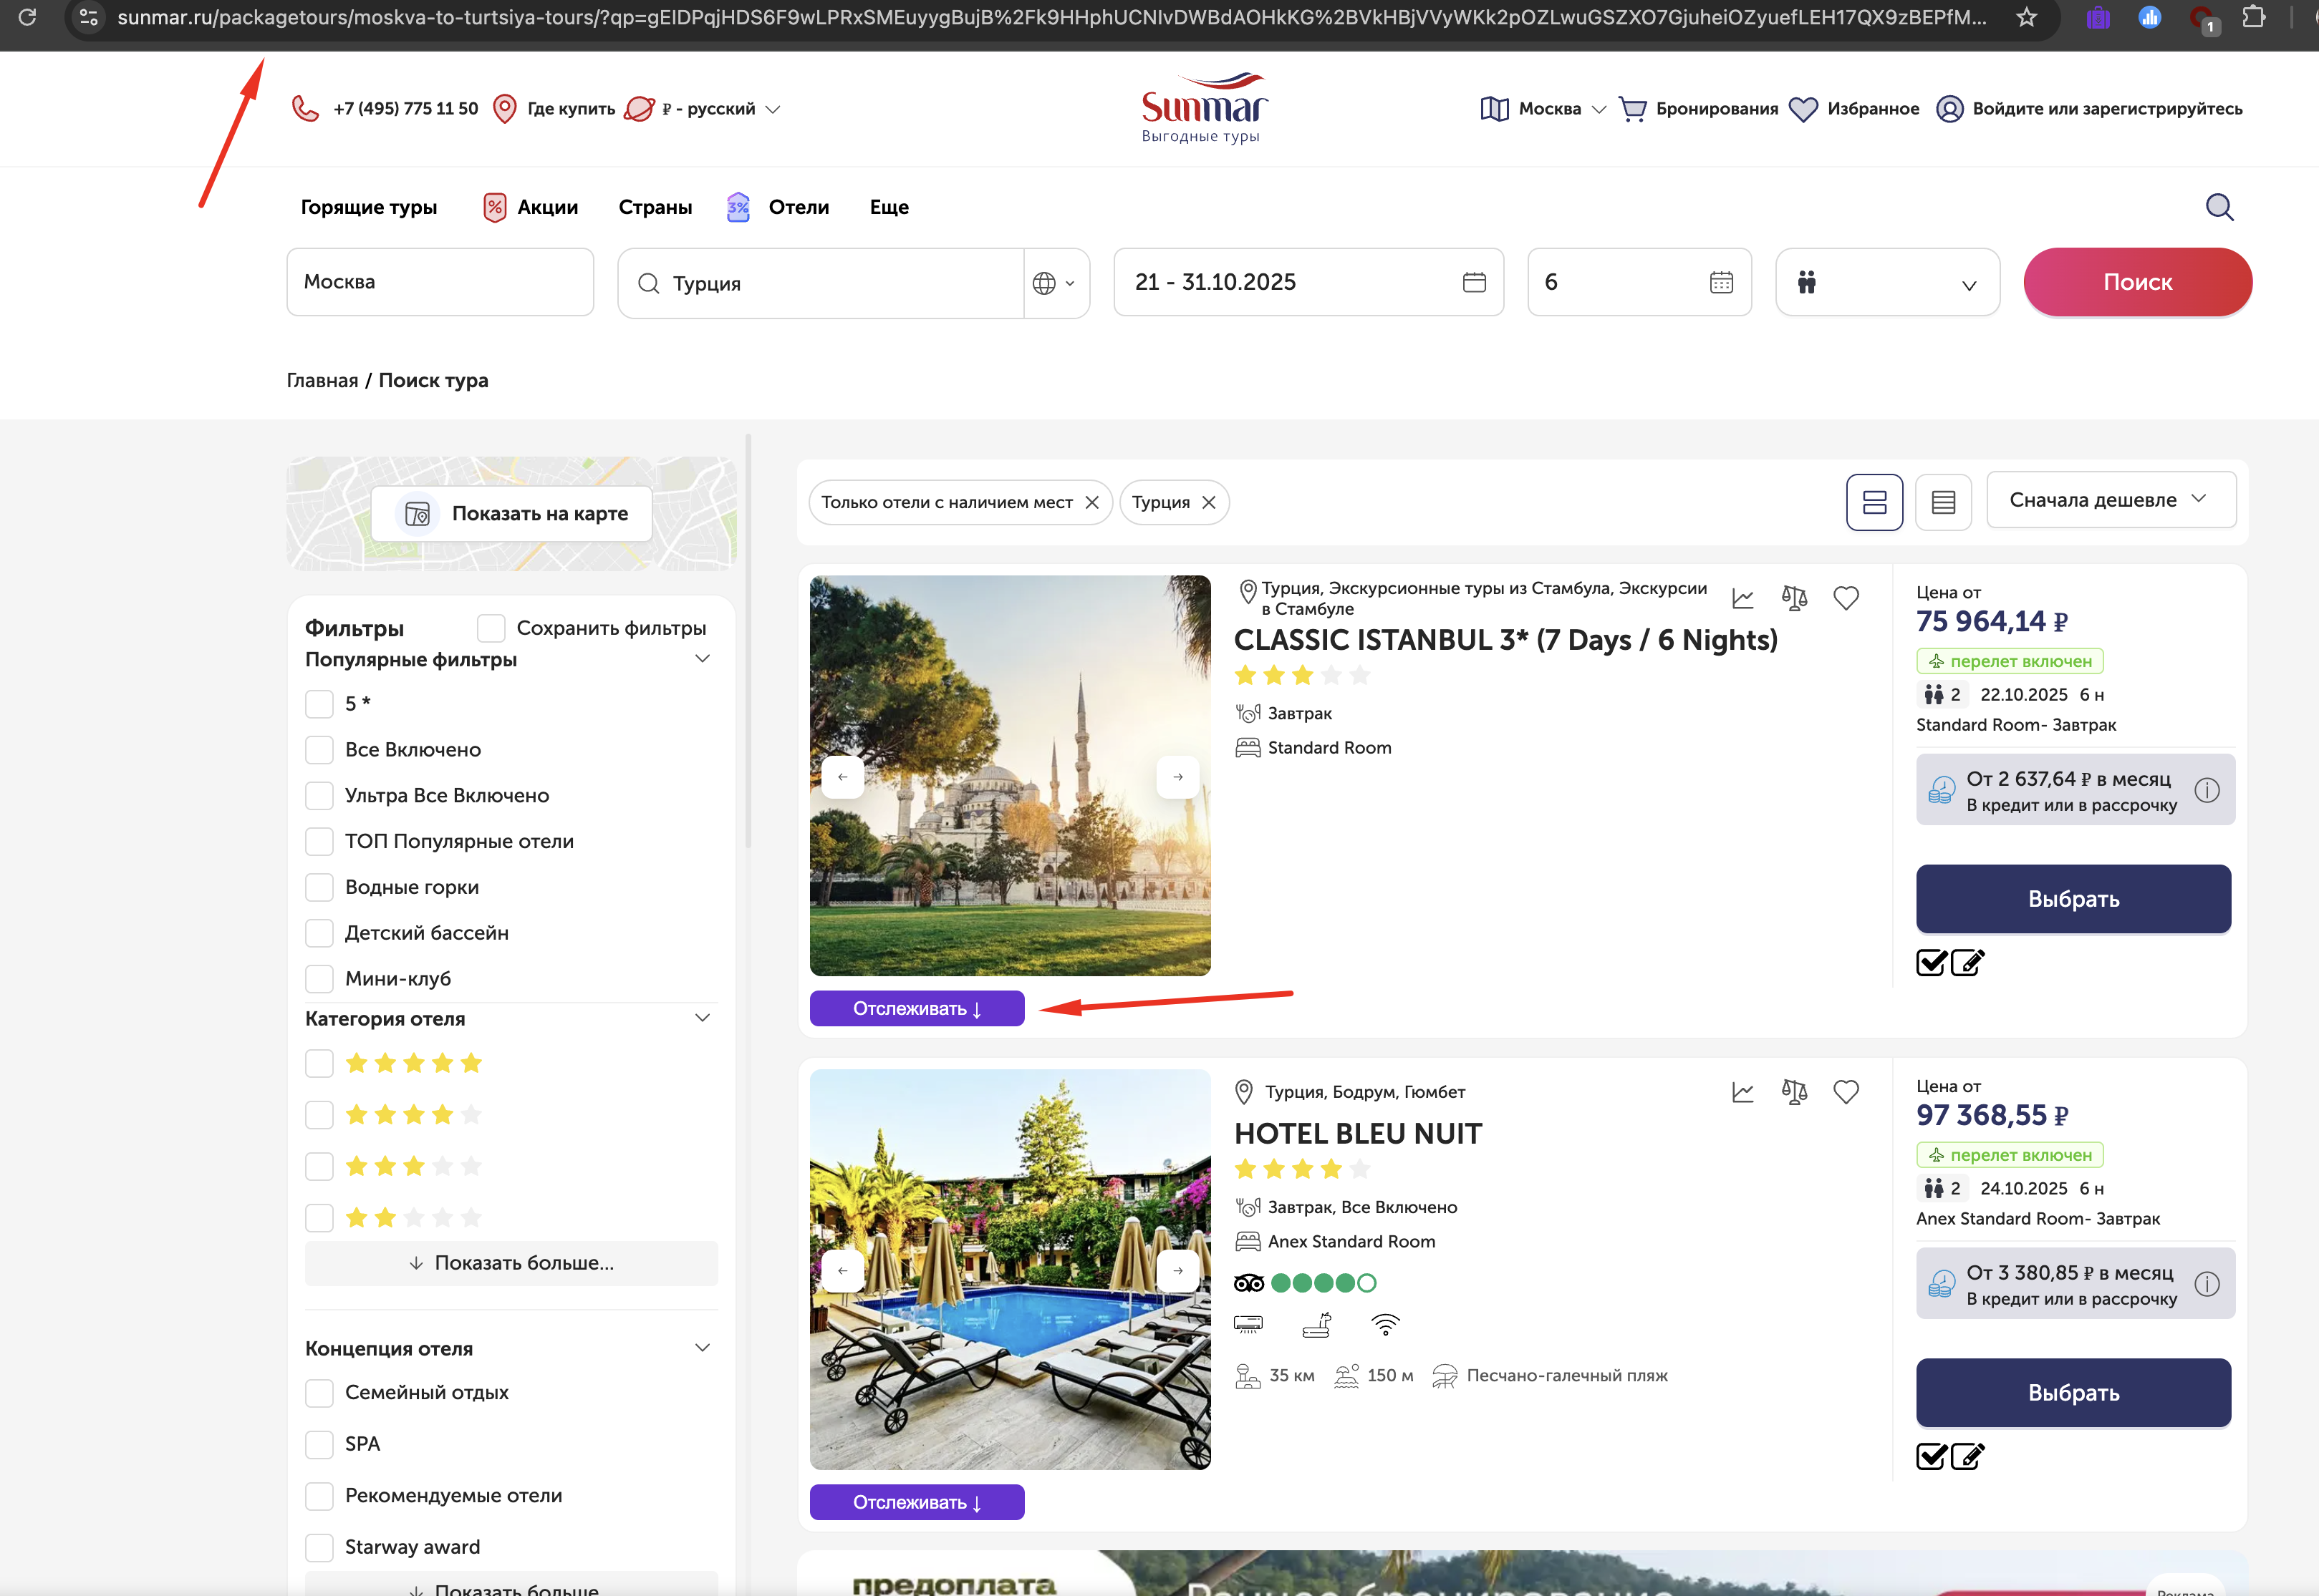
Task: Compare CLASSIC ISTANBUL hotel with scales icon
Action: [x=1795, y=598]
